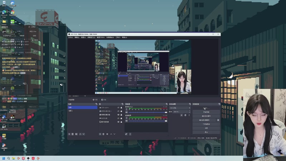Viewport: 286px width, 161px height.
Task: Open transition three-dot options menu
Action: point(189,115)
